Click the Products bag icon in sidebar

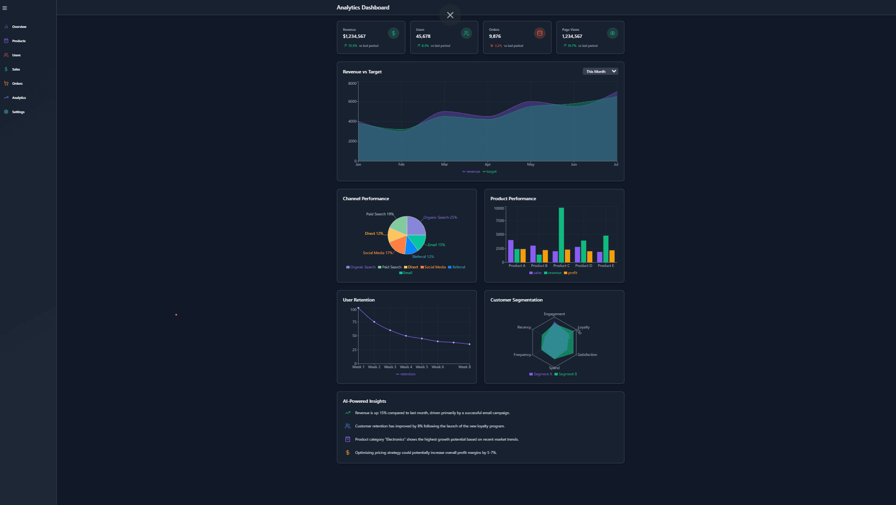tap(6, 41)
